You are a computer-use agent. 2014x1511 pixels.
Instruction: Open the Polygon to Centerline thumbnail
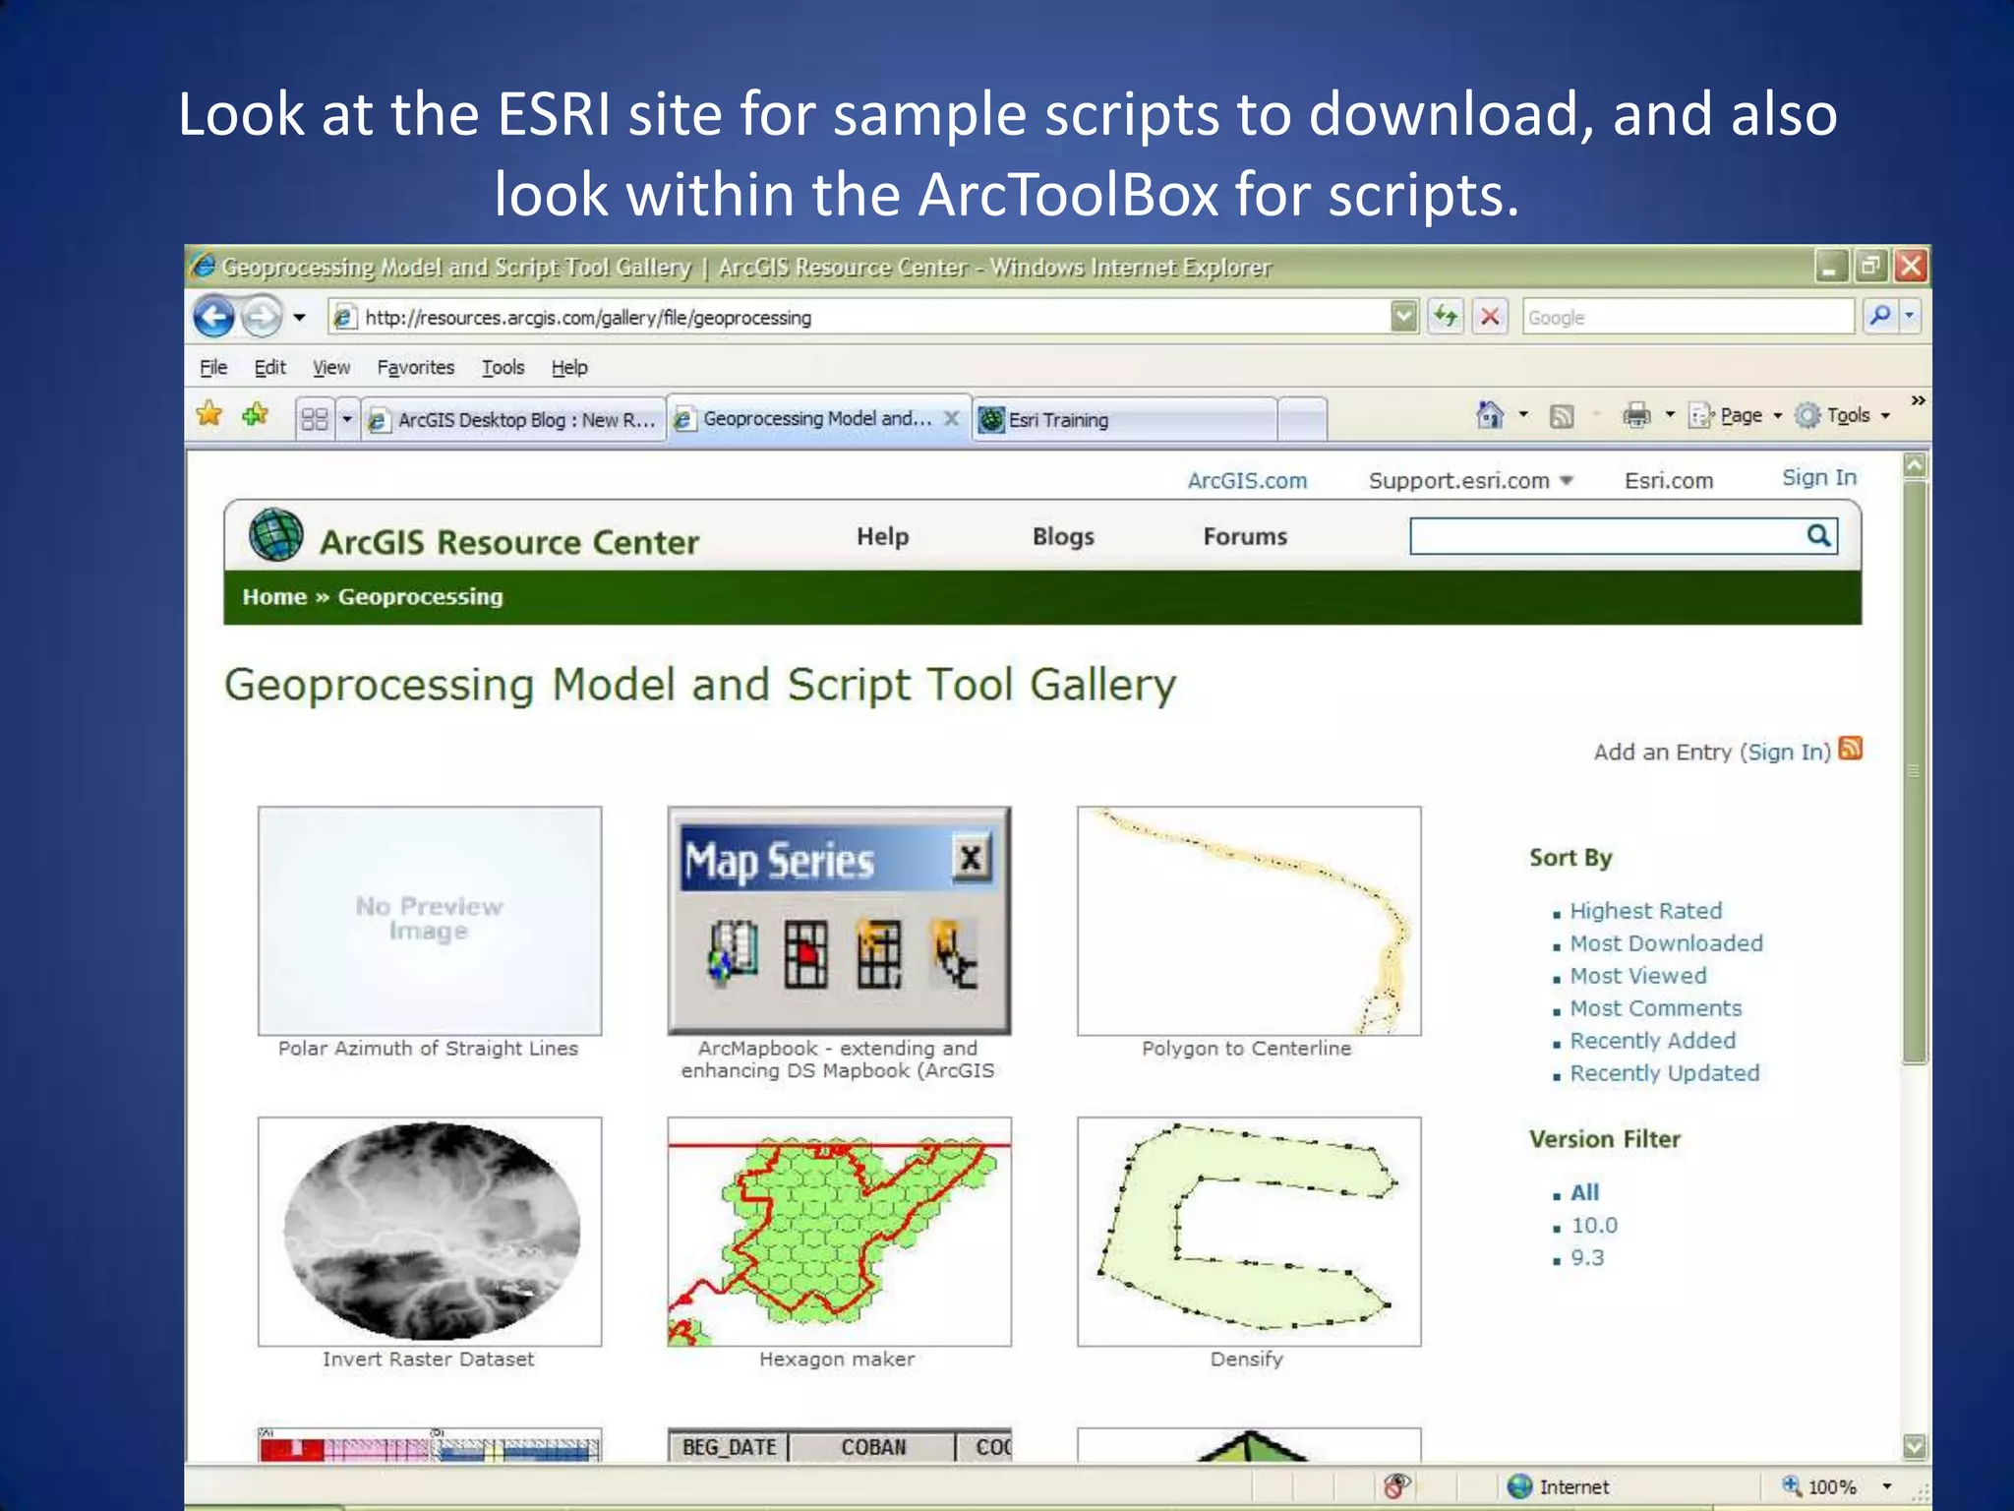click(x=1249, y=921)
